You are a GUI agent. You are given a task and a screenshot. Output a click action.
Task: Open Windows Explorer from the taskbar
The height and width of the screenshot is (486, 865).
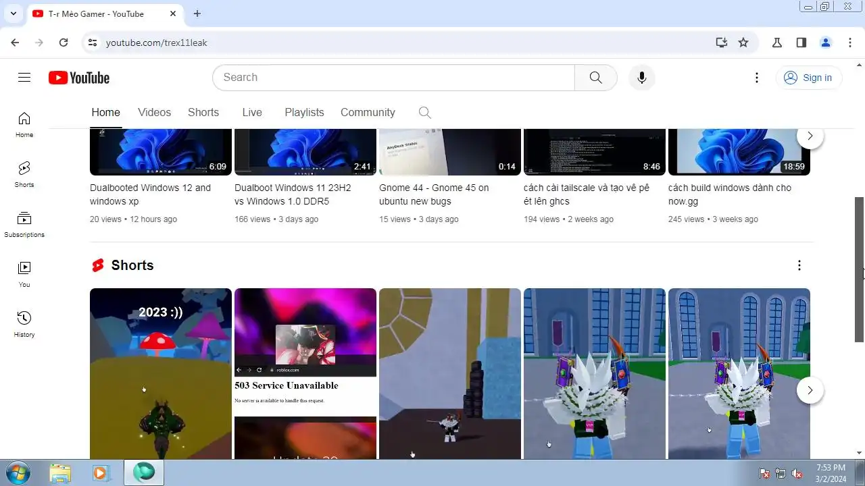60,473
